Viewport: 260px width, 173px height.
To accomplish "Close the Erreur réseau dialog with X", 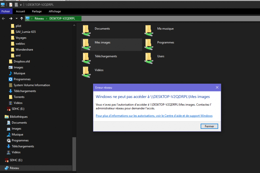I will coord(217,88).
